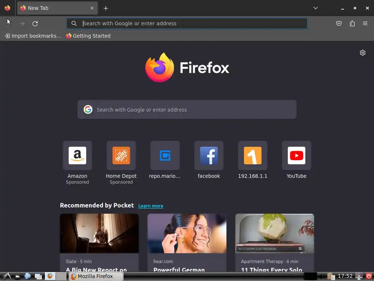Open the Firefox application menu
Viewport: 374px width, 281px height.
tap(365, 23)
